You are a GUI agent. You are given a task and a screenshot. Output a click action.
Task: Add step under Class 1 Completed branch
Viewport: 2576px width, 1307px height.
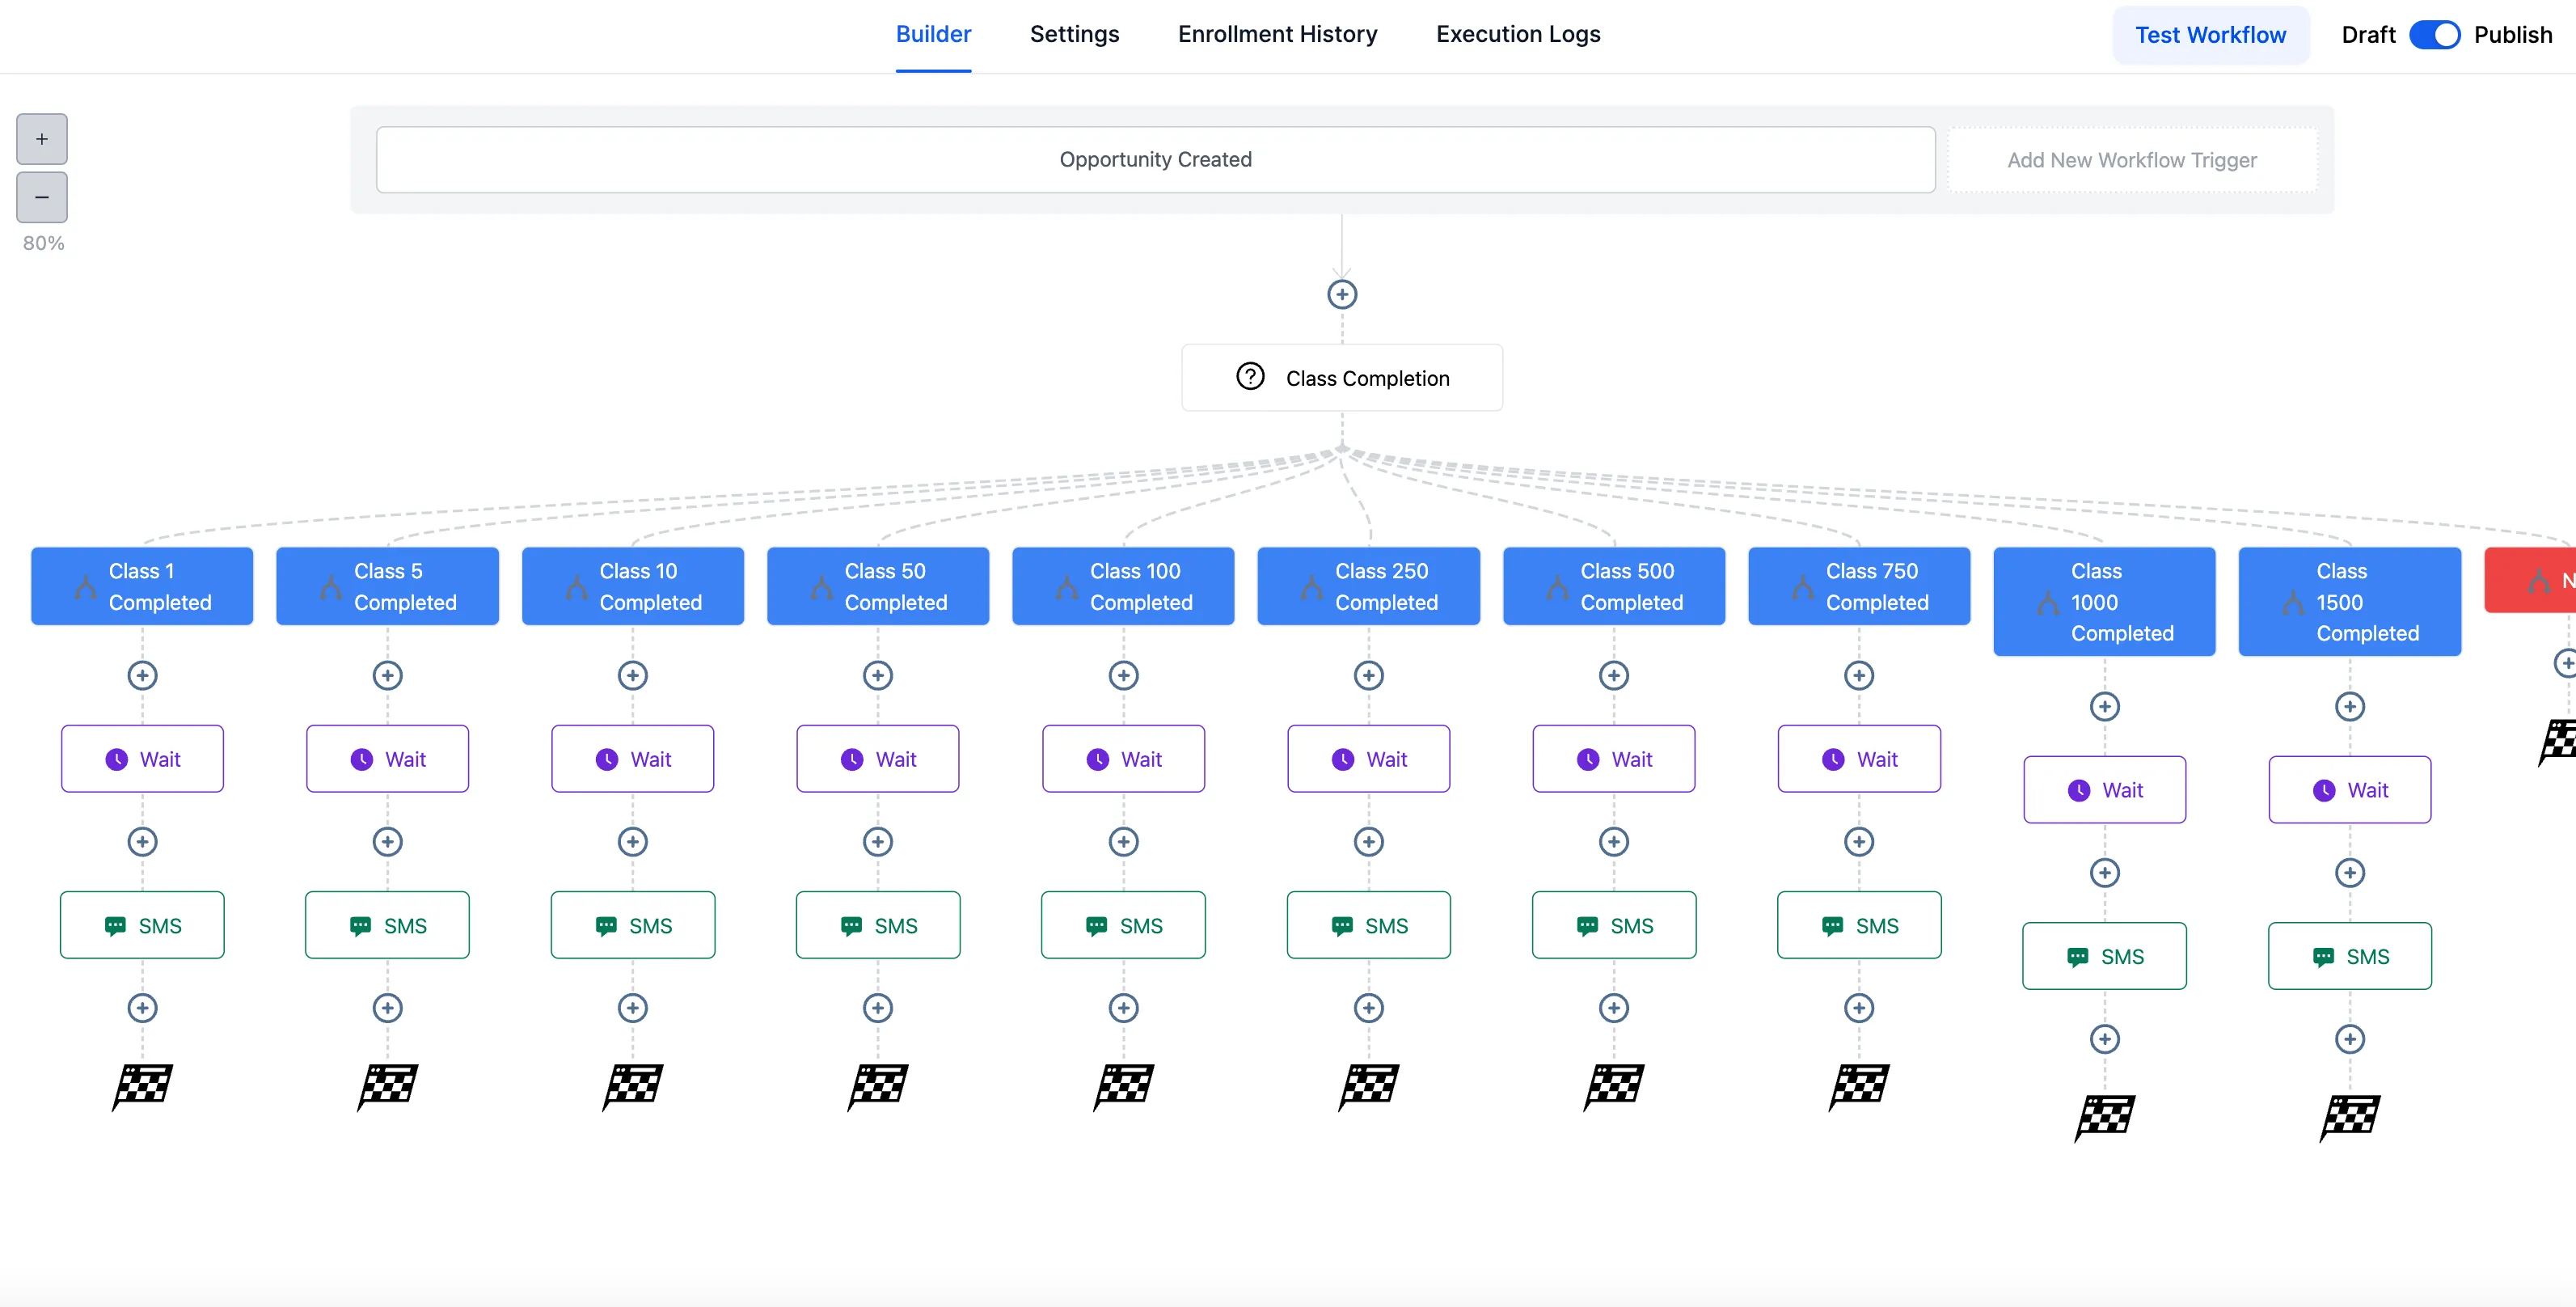[142, 675]
